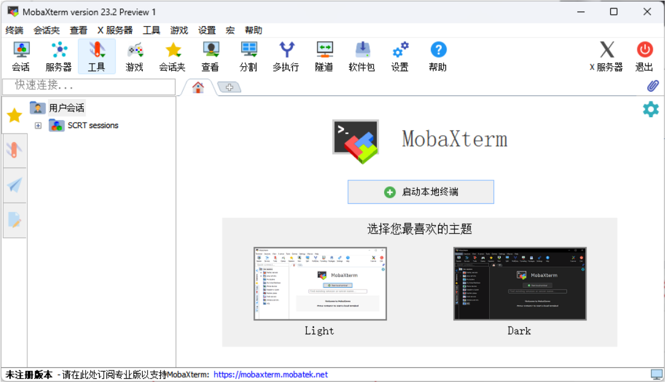The image size is (666, 383).
Task: Click the monitor icon in status bar
Action: coord(657,374)
